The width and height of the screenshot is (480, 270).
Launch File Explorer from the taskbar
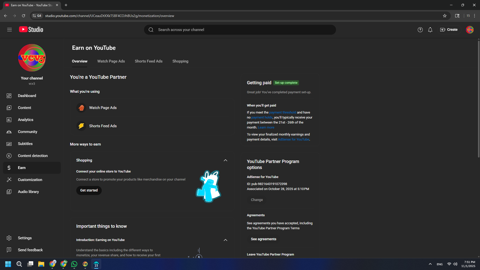(41, 264)
